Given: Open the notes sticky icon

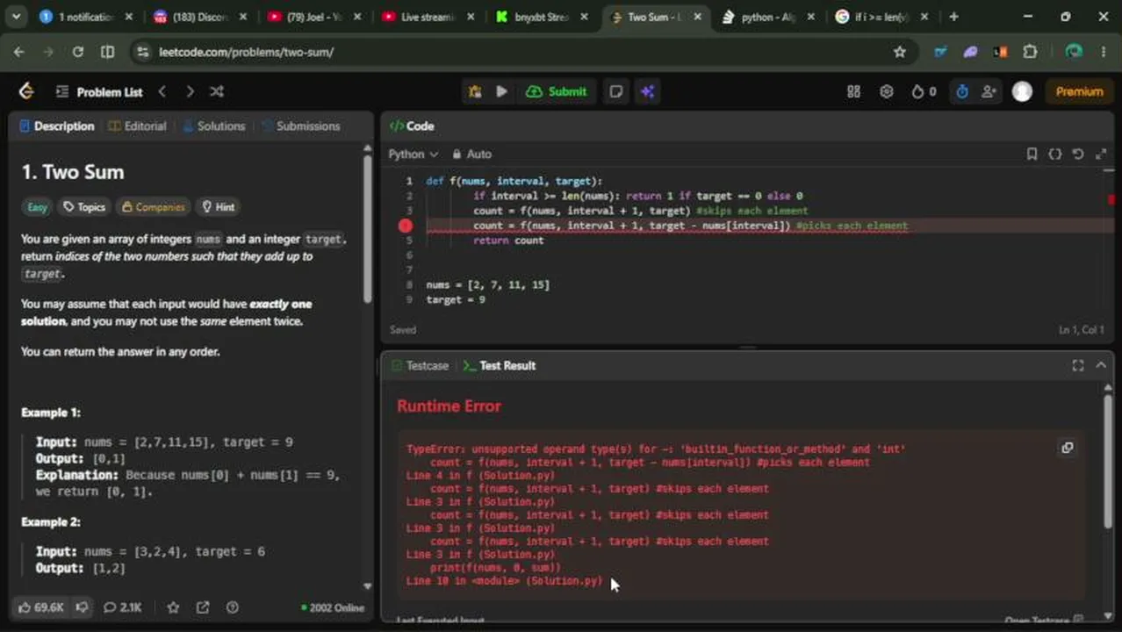Looking at the screenshot, I should (x=616, y=91).
